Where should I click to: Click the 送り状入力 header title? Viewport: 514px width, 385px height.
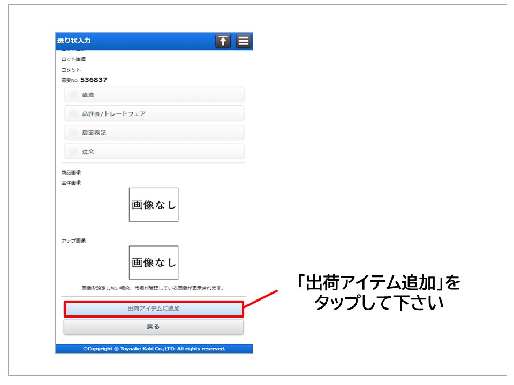74,41
